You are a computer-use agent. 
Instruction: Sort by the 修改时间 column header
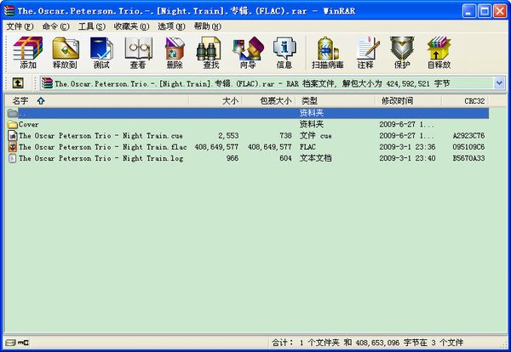408,101
